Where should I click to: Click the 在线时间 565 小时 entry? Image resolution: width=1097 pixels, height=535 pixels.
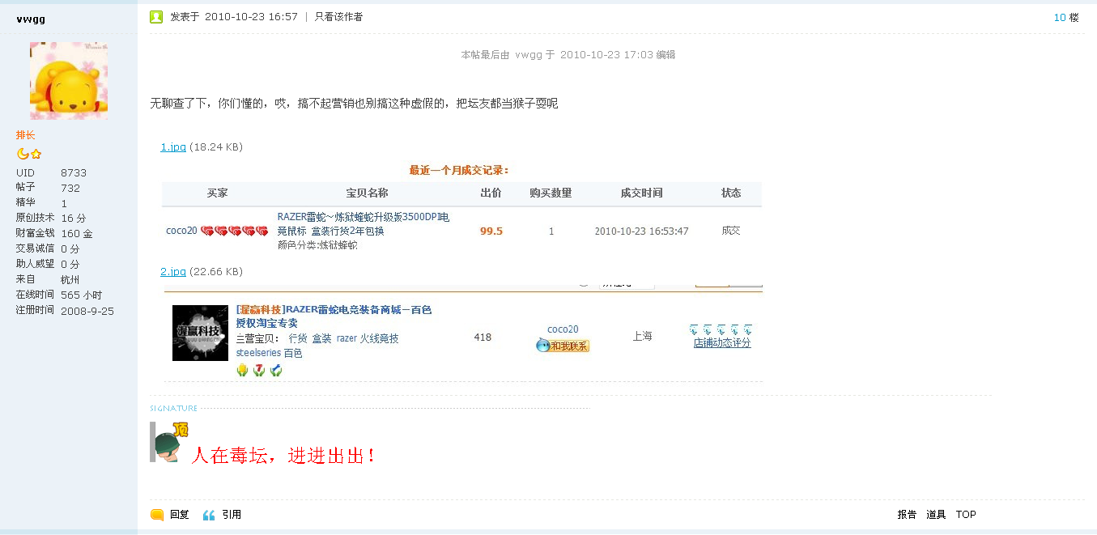coord(59,295)
